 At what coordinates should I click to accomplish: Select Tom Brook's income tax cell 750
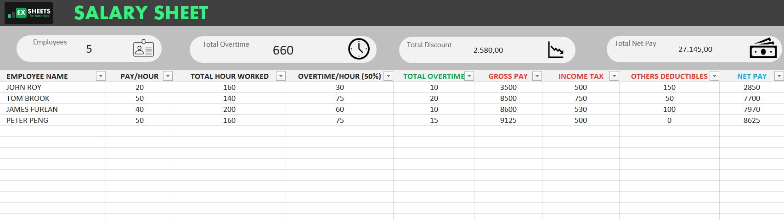pos(581,98)
